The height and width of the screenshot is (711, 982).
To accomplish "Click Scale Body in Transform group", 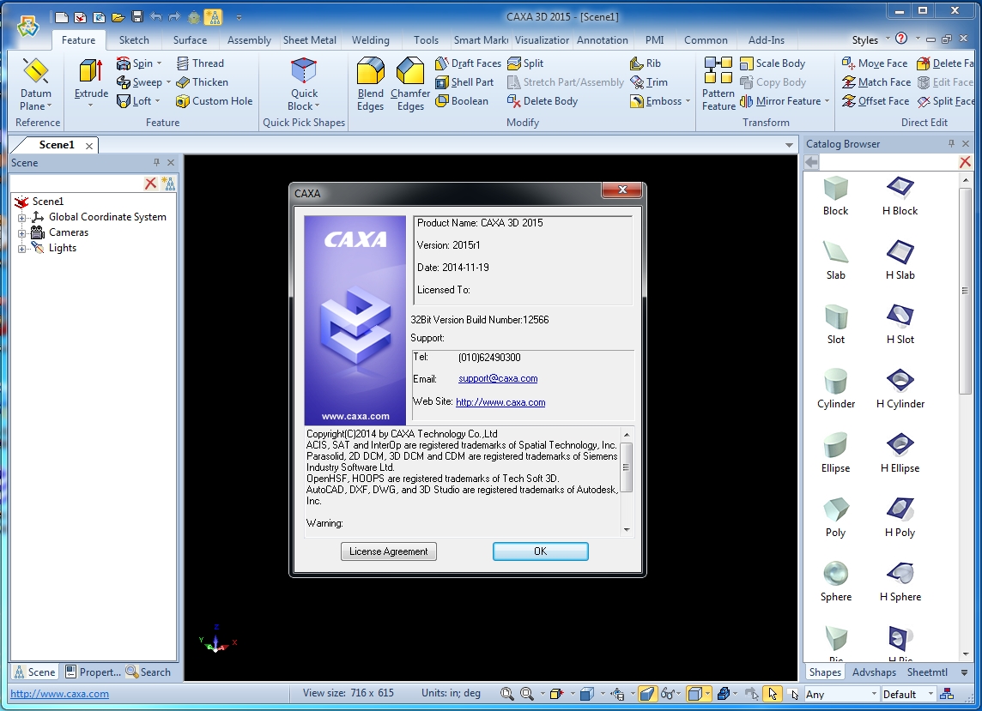I will coord(773,63).
